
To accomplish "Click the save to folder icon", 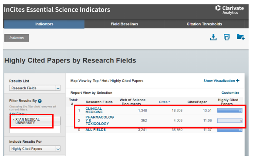I will coord(240,37).
